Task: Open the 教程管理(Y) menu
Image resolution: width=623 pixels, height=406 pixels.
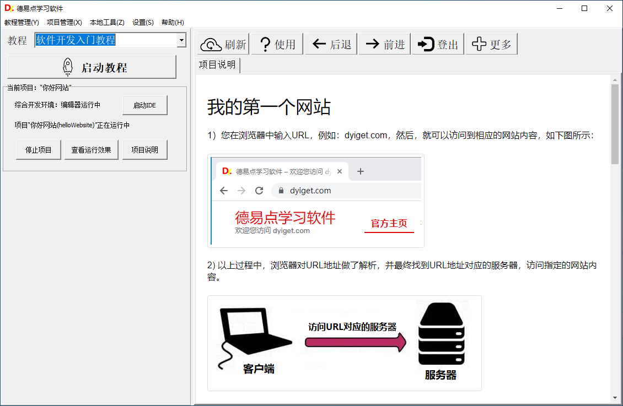Action: coord(22,22)
